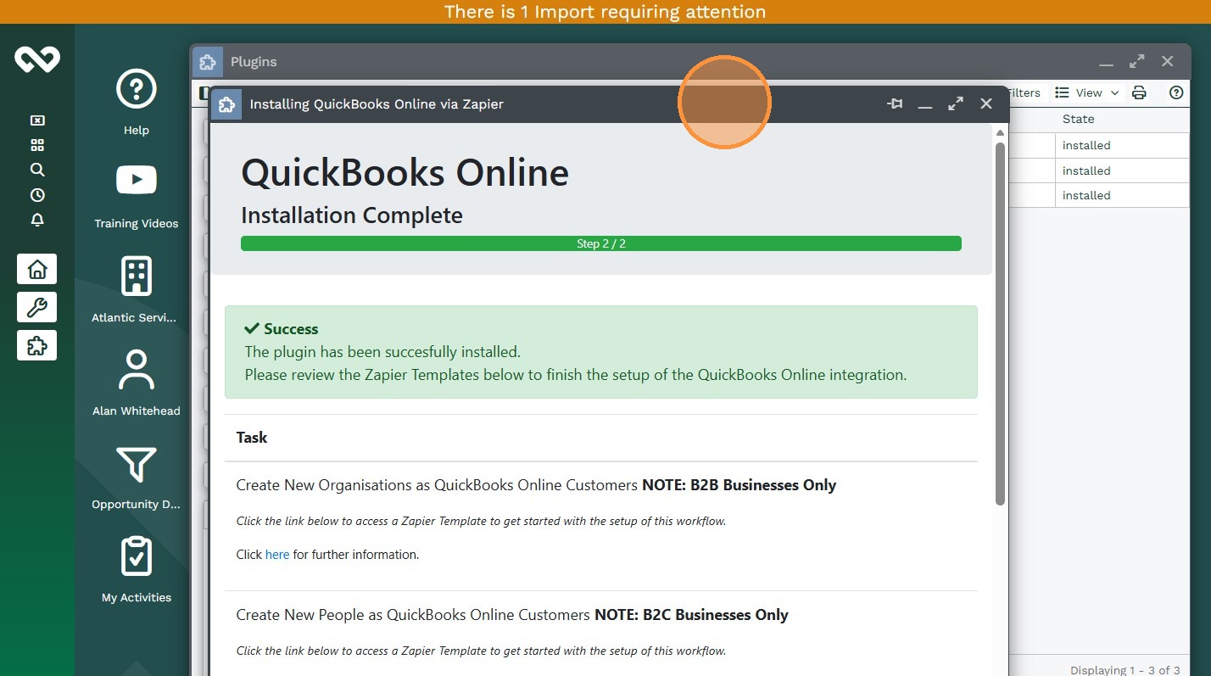Click the 'QuickBooks Online' heading
Image resolution: width=1211 pixels, height=676 pixels.
coord(405,173)
